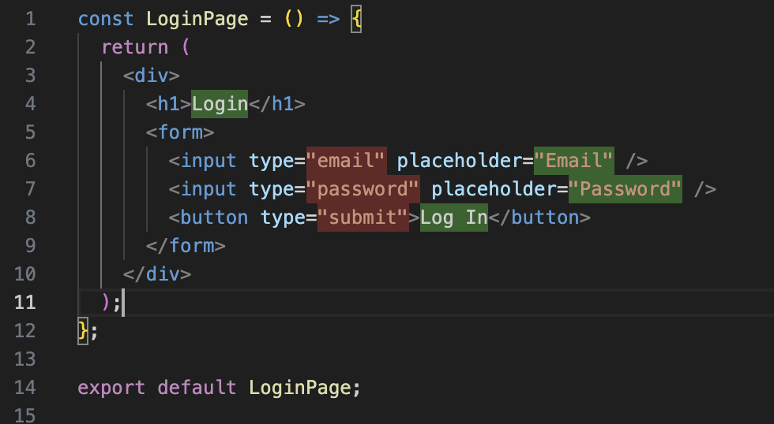Click line number 6 in the gutter
The height and width of the screenshot is (424, 774).
31,161
